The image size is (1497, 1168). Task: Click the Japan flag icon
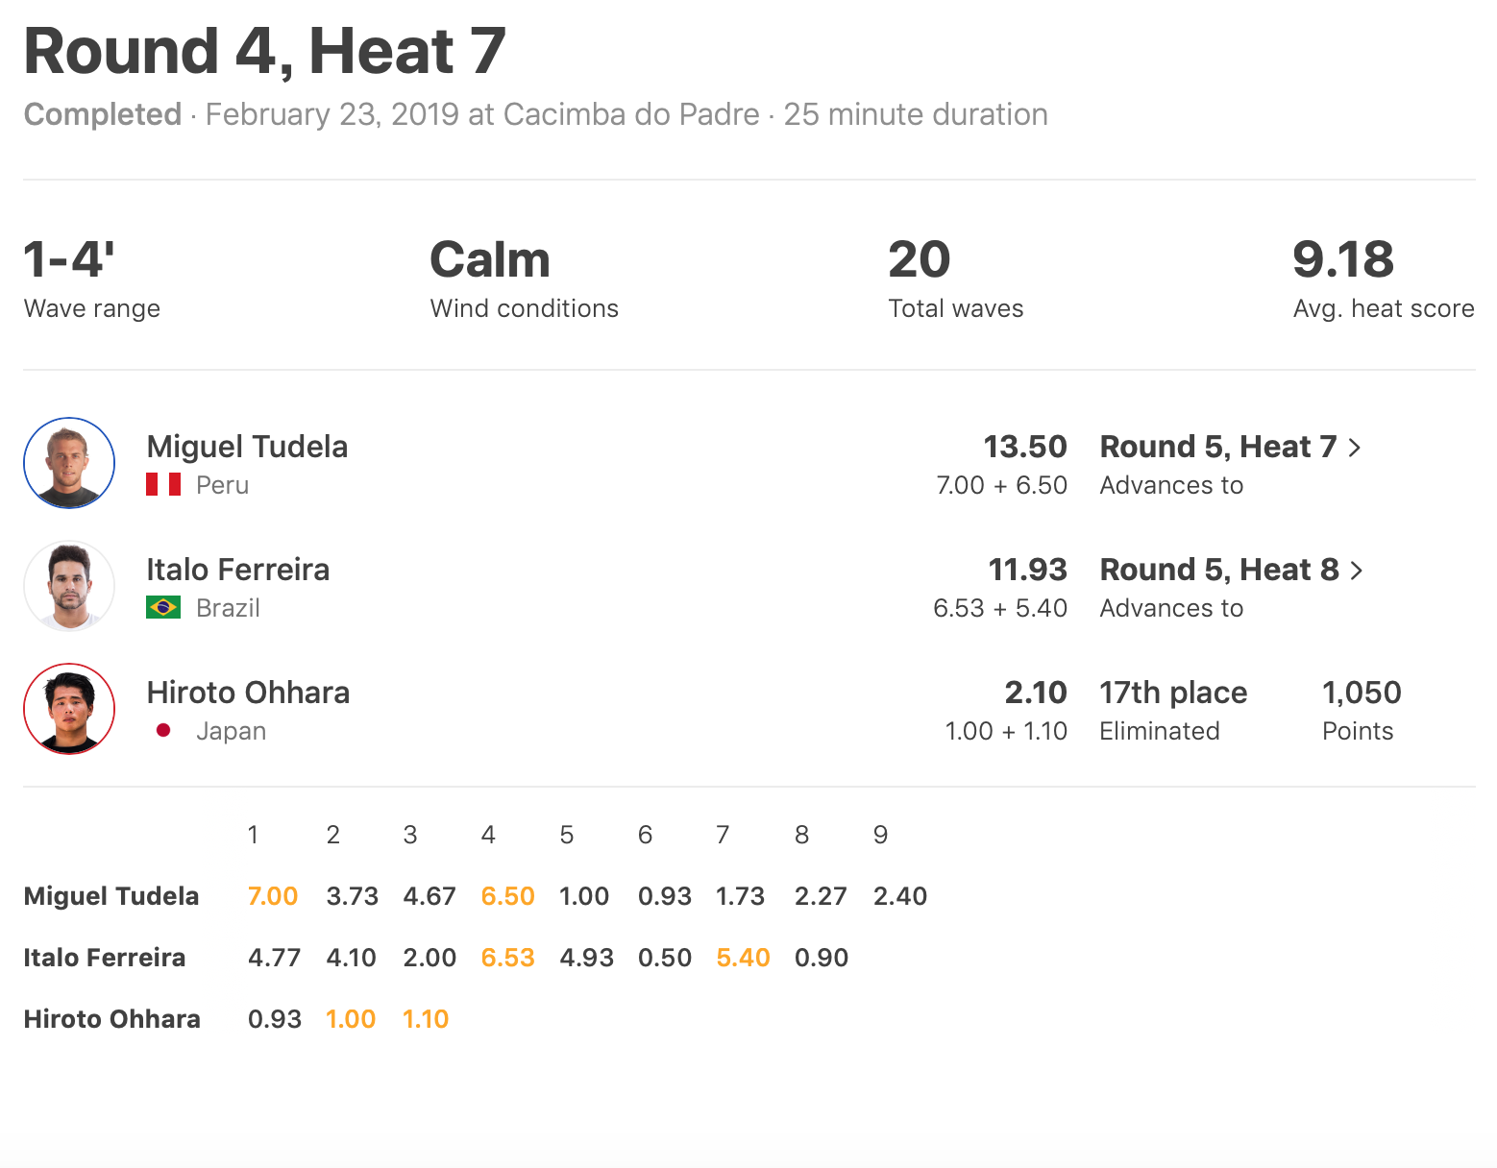(x=163, y=730)
